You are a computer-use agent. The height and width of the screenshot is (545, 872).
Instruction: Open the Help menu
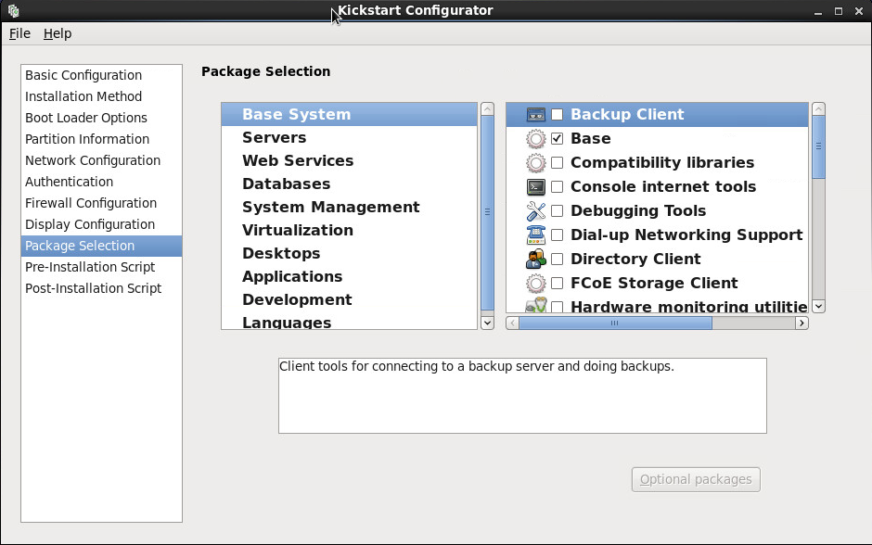[x=58, y=33]
